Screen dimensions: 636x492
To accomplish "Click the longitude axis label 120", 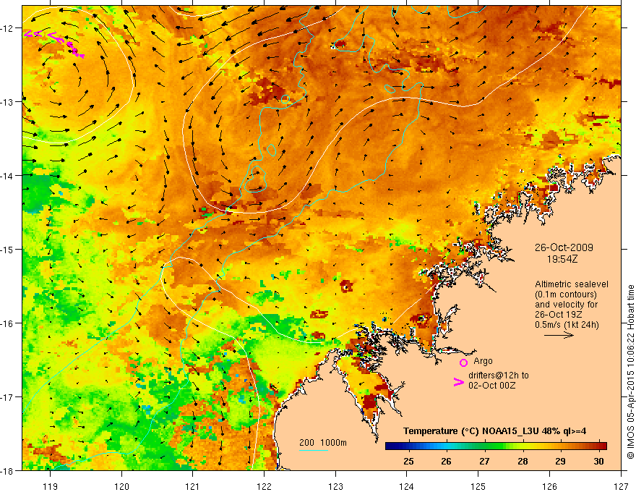I will click(x=121, y=486).
